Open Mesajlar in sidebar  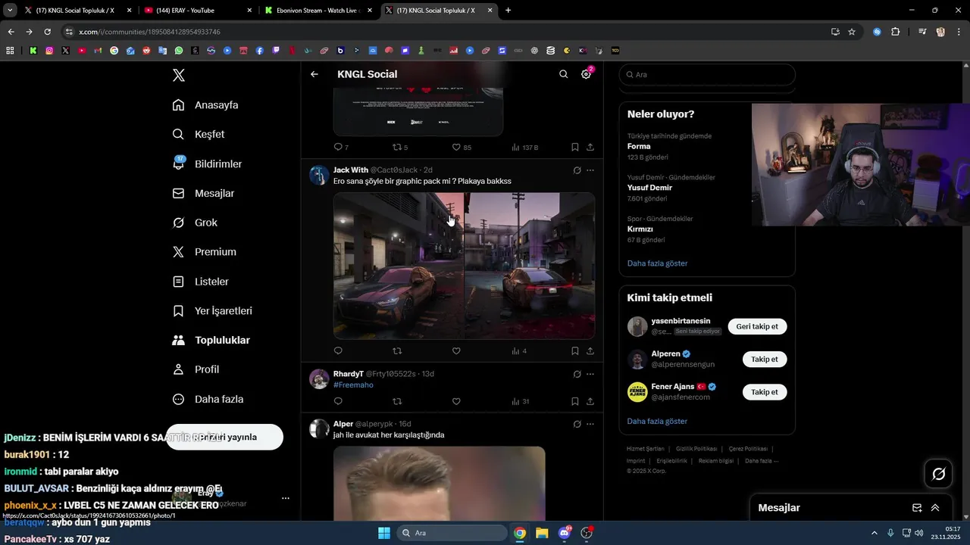(203, 193)
